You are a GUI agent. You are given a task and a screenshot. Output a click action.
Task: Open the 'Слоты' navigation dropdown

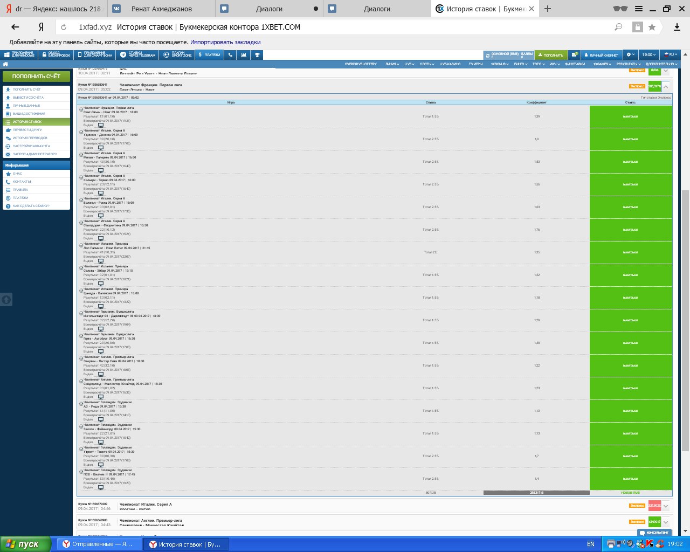tap(427, 64)
